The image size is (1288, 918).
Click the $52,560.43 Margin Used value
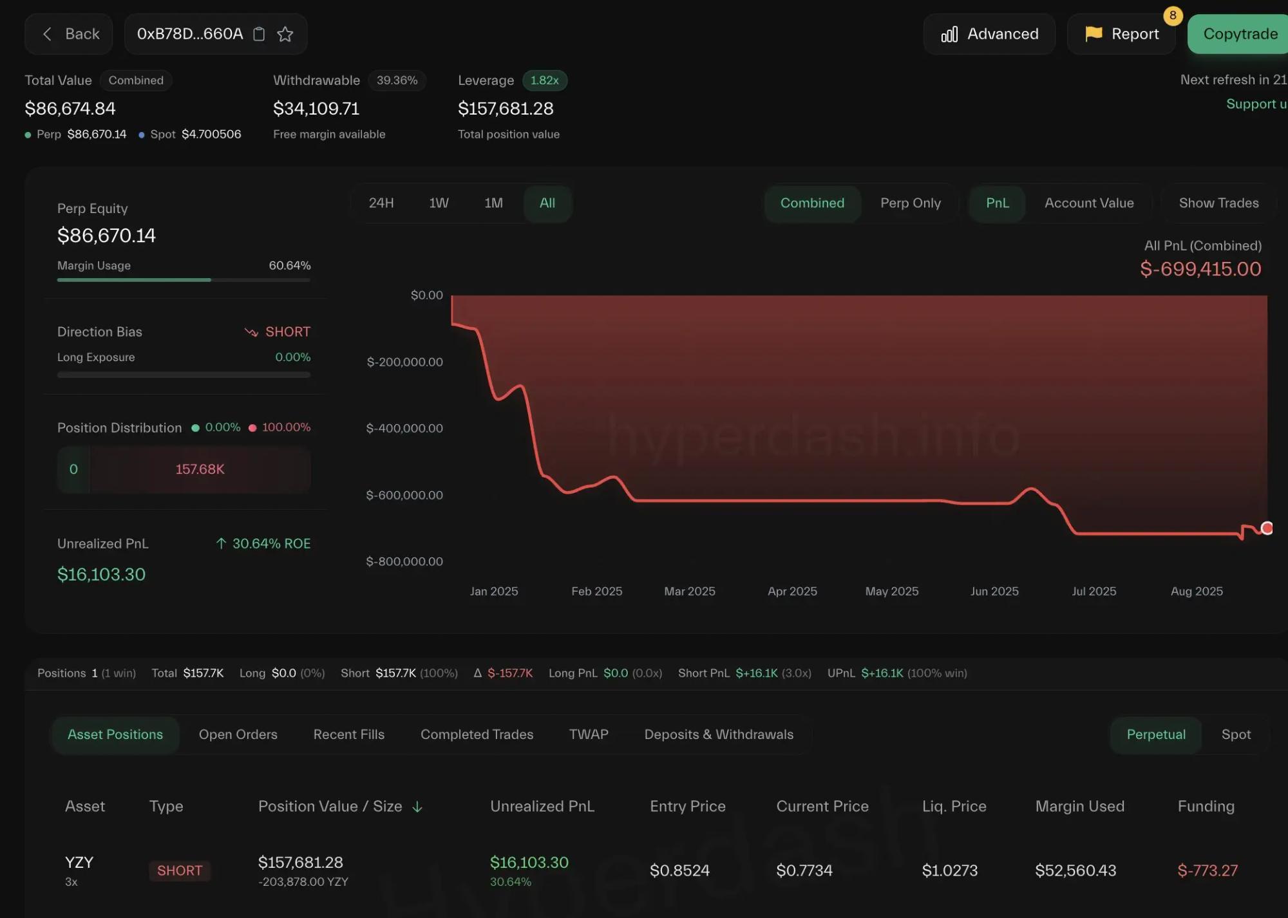click(x=1075, y=871)
